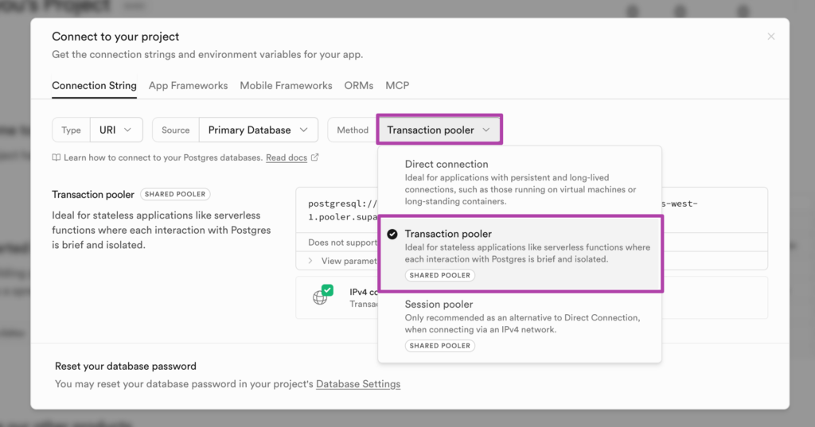This screenshot has width=815, height=427.
Task: Click the chevron arrow beside View parameters
Action: tap(310, 261)
